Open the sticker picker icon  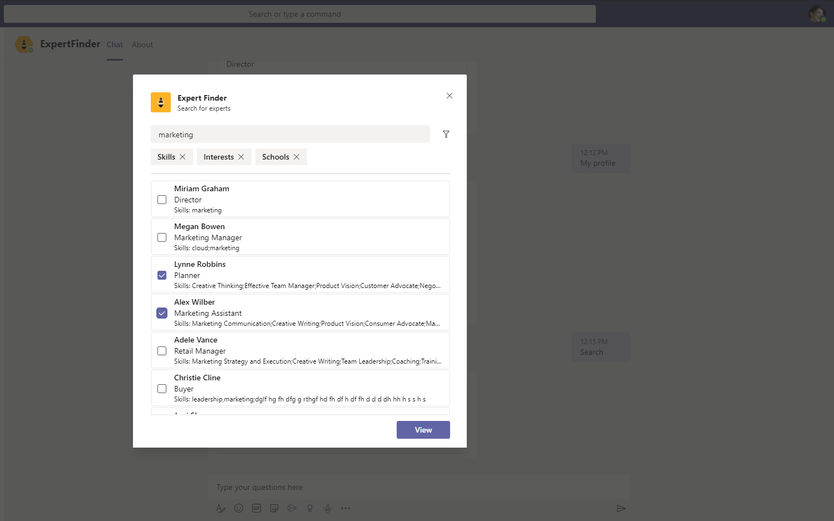274,508
